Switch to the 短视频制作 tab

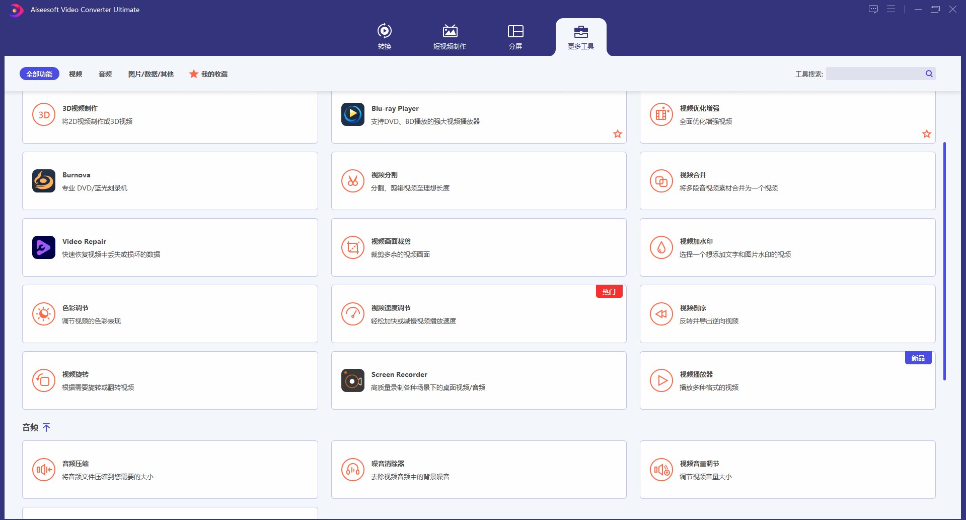450,36
